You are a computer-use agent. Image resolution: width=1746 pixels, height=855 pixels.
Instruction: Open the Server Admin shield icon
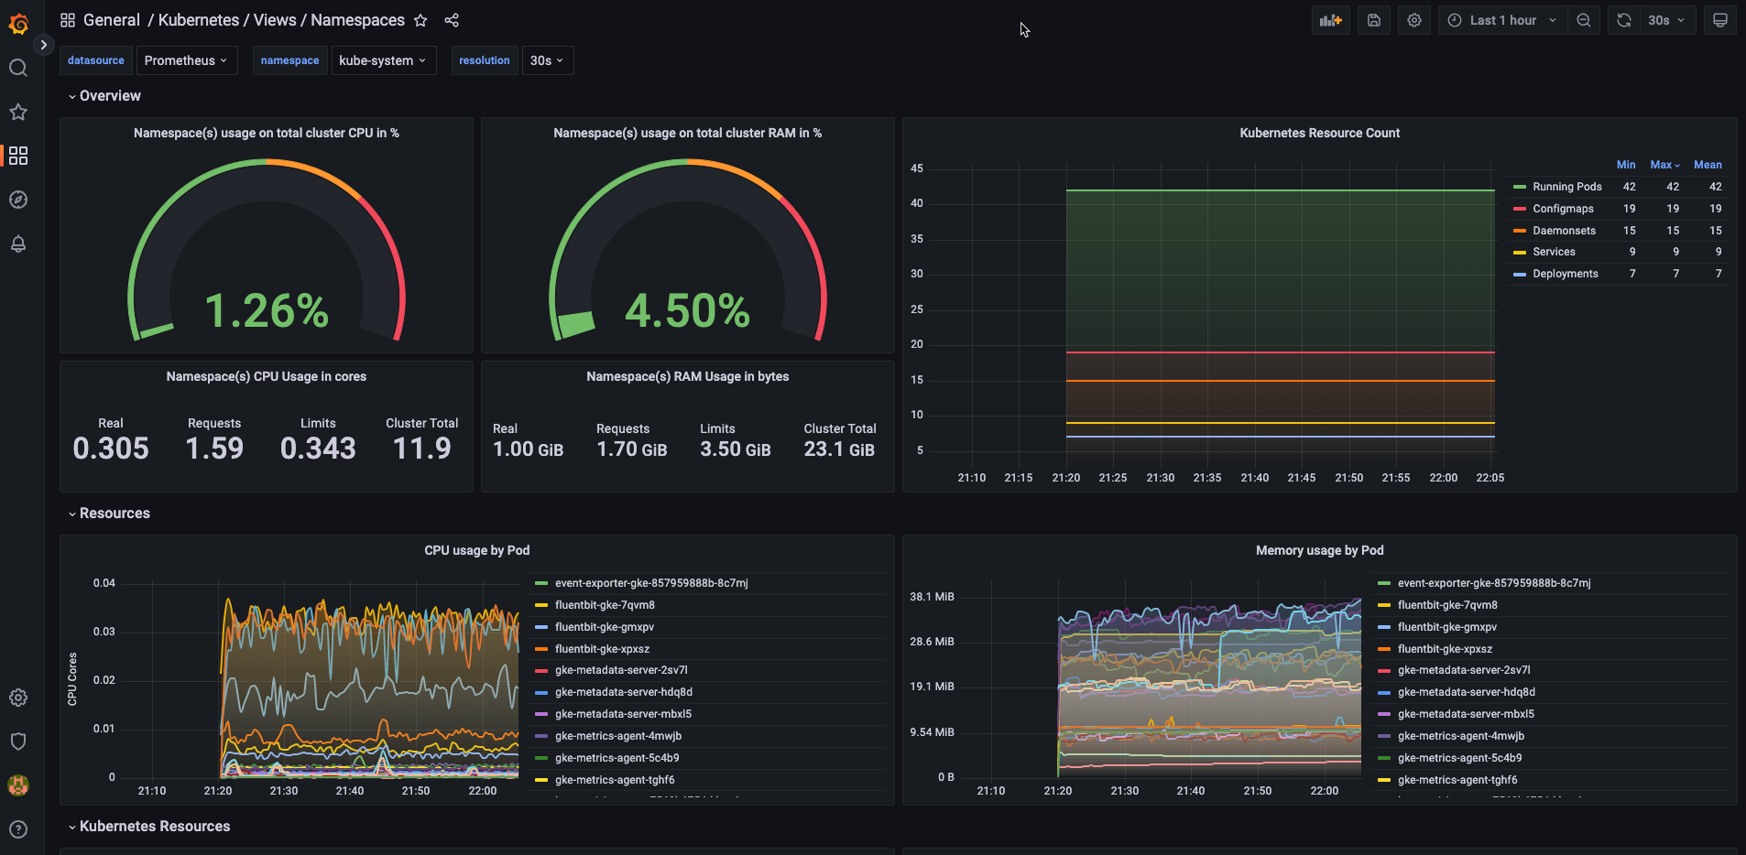coord(18,741)
